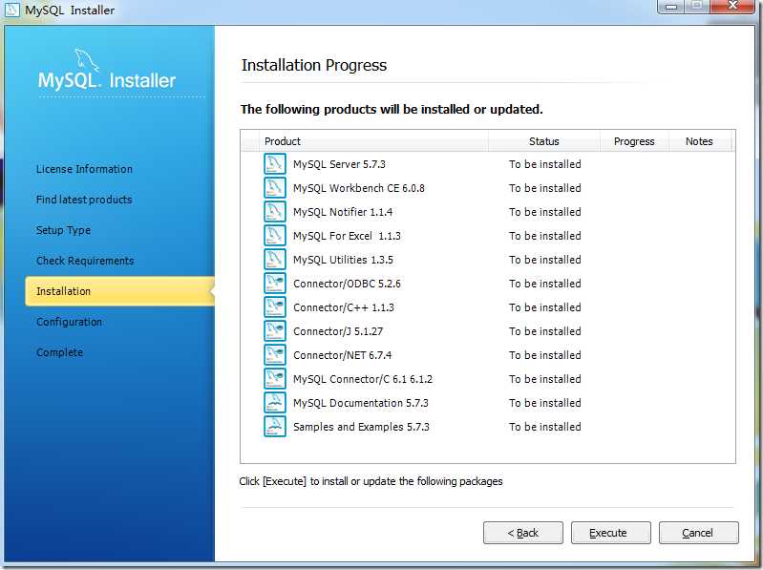This screenshot has height=570, width=763.
Task: Open the Find latest products step
Action: 84,200
